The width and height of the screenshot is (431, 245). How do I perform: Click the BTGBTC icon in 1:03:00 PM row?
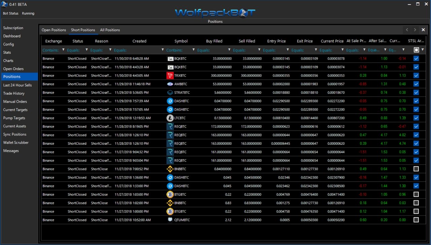170,194
